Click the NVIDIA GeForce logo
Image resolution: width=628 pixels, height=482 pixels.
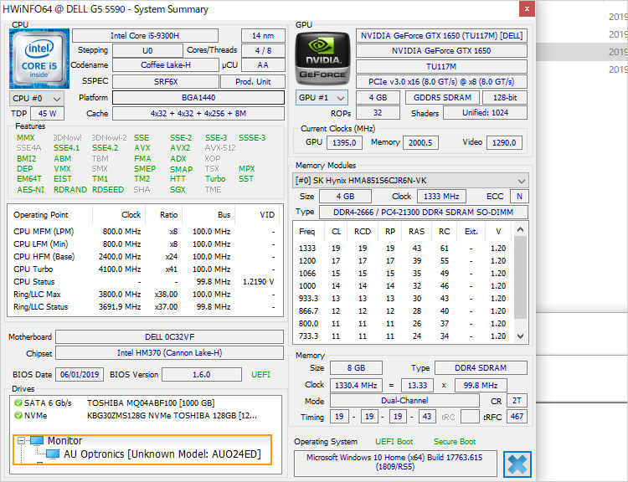(323, 59)
